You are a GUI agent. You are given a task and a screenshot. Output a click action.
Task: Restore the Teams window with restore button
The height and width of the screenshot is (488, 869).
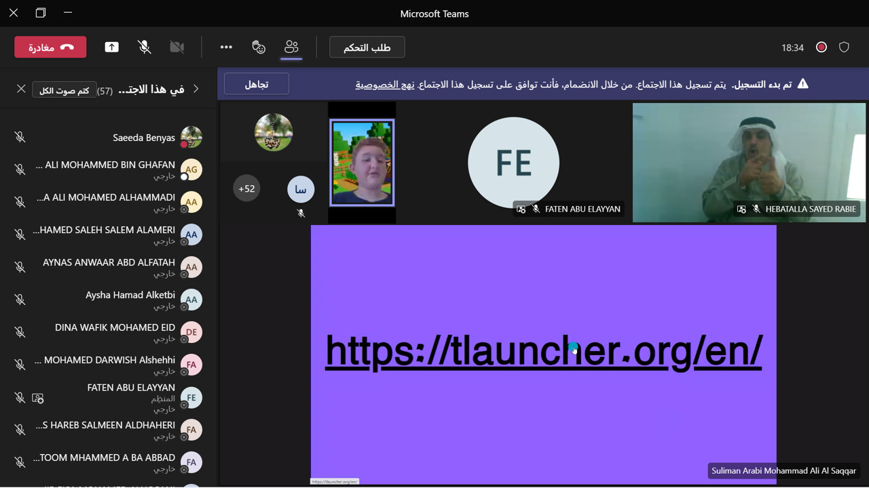(41, 13)
